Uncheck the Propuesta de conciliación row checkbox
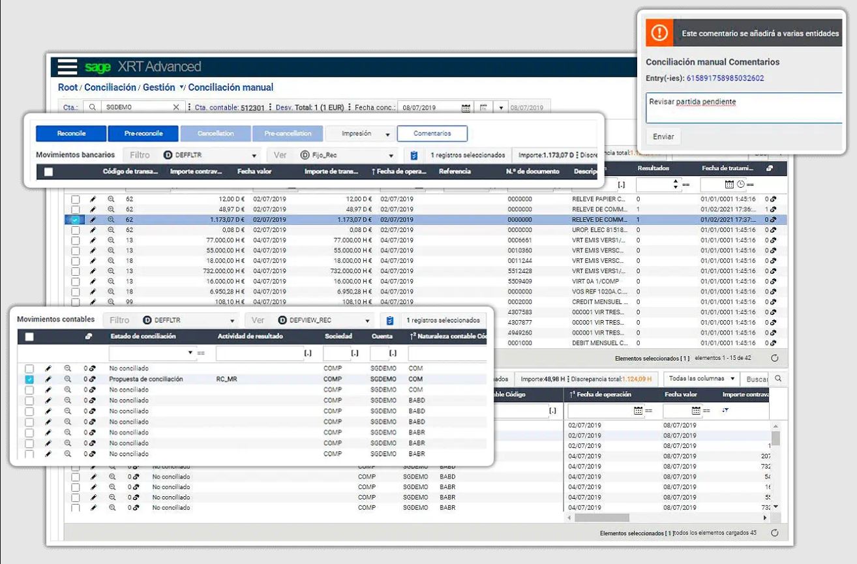The height and width of the screenshot is (564, 857). click(29, 379)
